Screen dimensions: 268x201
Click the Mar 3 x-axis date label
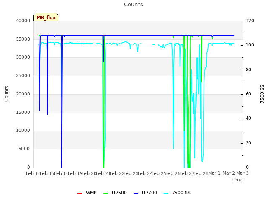tap(242, 173)
